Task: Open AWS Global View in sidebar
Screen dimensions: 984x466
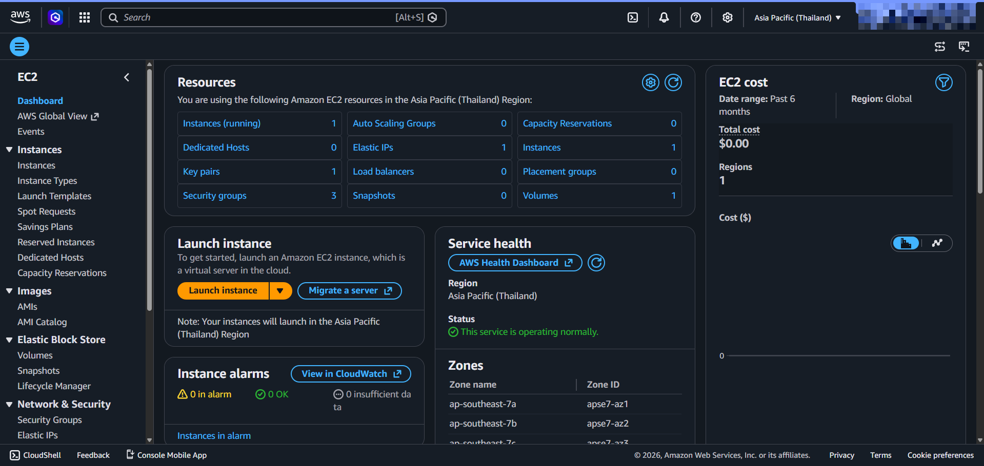Action: [x=58, y=116]
